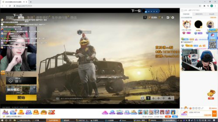Click the stream chat message input box
The image size is (218, 122).
pos(196,114)
